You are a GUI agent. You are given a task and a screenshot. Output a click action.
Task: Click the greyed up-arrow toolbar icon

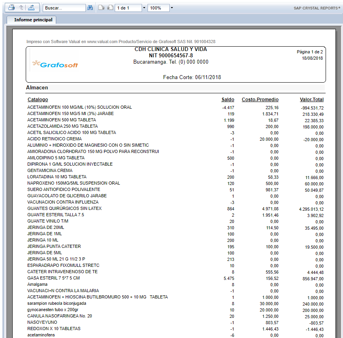pos(21,8)
